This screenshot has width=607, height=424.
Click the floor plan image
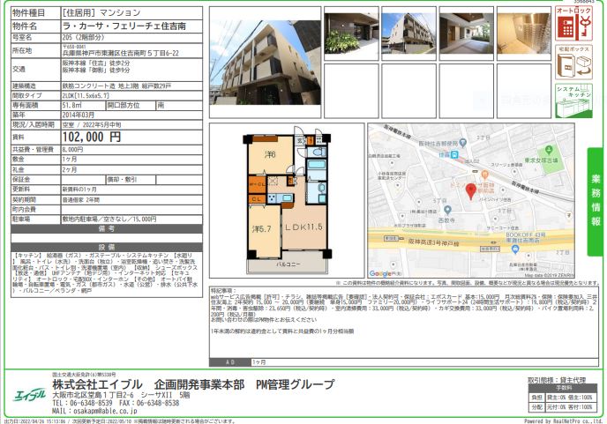(x=287, y=200)
